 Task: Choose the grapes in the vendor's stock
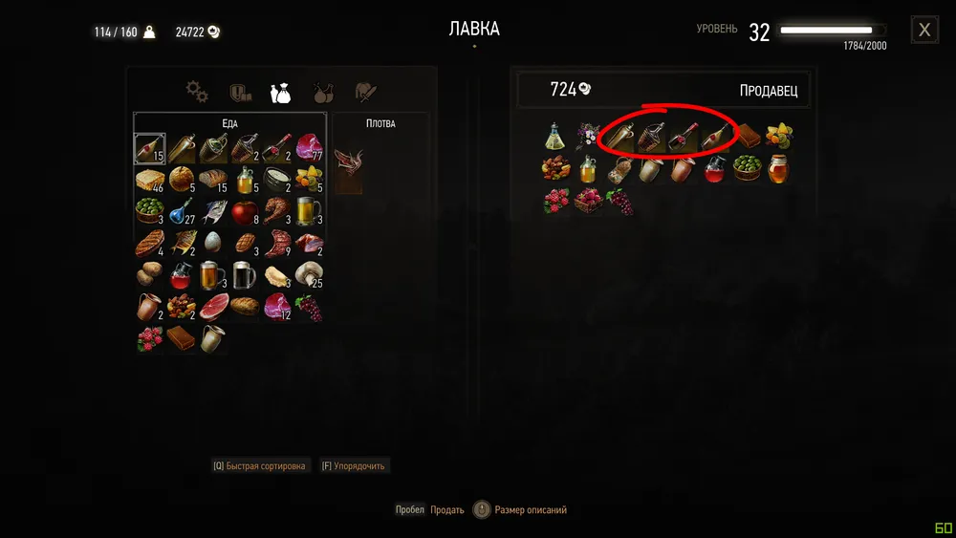(619, 201)
